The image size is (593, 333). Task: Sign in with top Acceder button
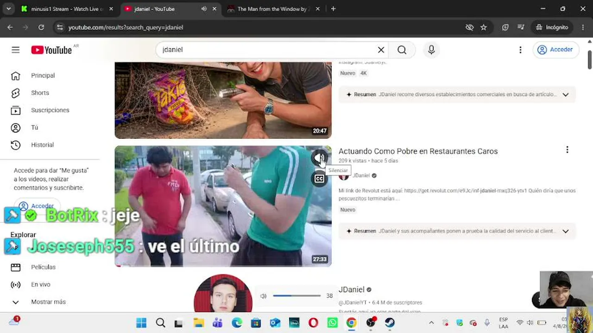click(x=556, y=49)
